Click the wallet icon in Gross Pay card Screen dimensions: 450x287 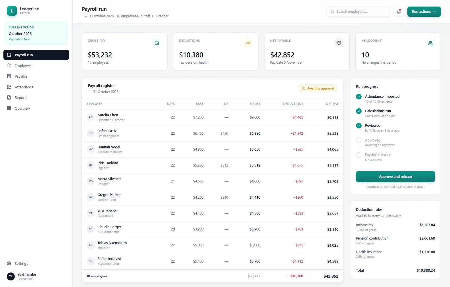point(157,43)
